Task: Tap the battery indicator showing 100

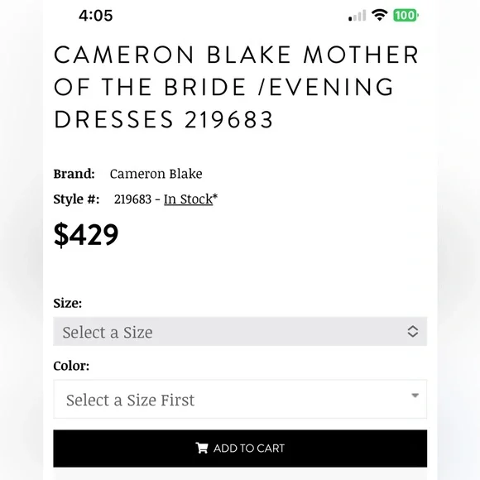Action: 406,15
